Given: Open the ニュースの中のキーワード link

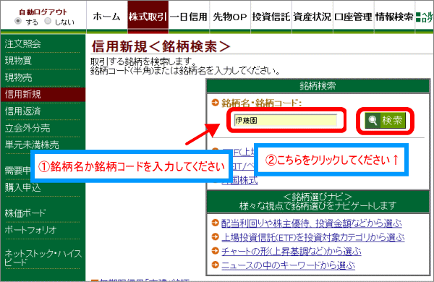Looking at the screenshot, I should coord(288,265).
